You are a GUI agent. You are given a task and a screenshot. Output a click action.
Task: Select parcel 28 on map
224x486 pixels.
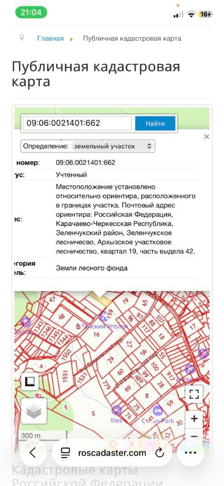click(160, 385)
